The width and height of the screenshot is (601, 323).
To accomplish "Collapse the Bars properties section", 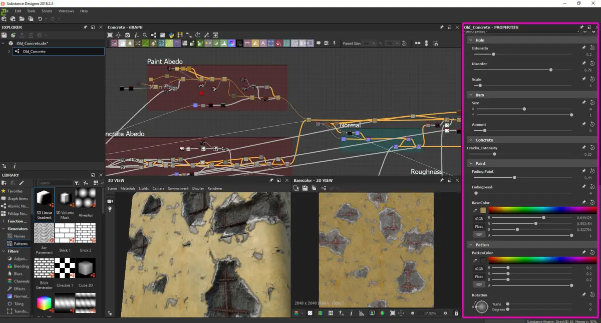I will coord(470,95).
